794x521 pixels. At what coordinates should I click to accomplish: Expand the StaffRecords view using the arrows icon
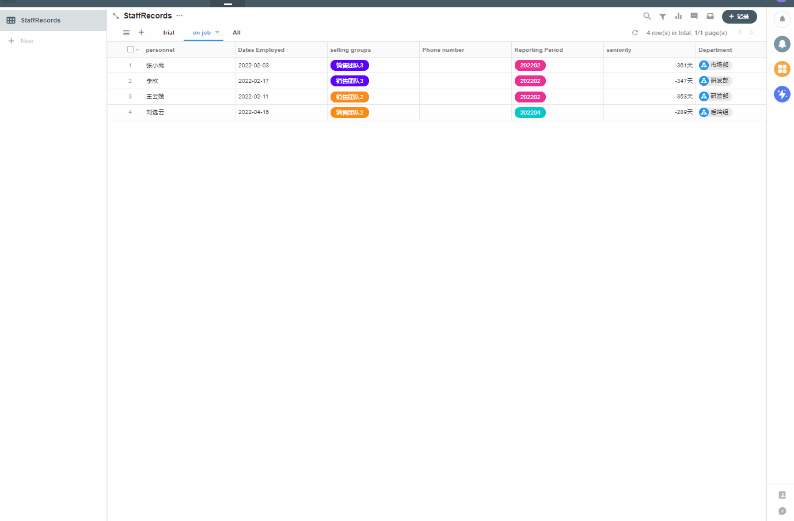click(116, 16)
